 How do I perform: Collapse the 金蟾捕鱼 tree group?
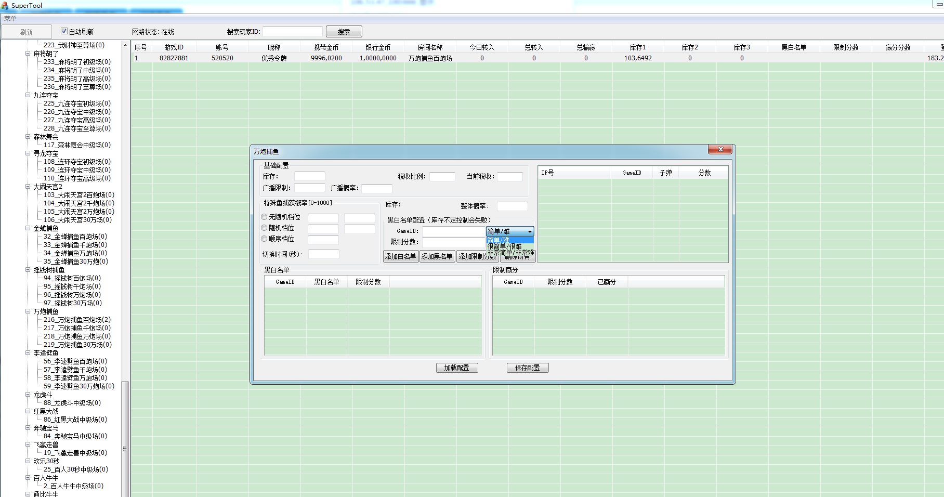click(28, 228)
